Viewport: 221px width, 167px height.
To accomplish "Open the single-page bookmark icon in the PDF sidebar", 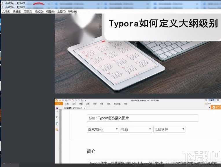I will (x=57, y=118).
